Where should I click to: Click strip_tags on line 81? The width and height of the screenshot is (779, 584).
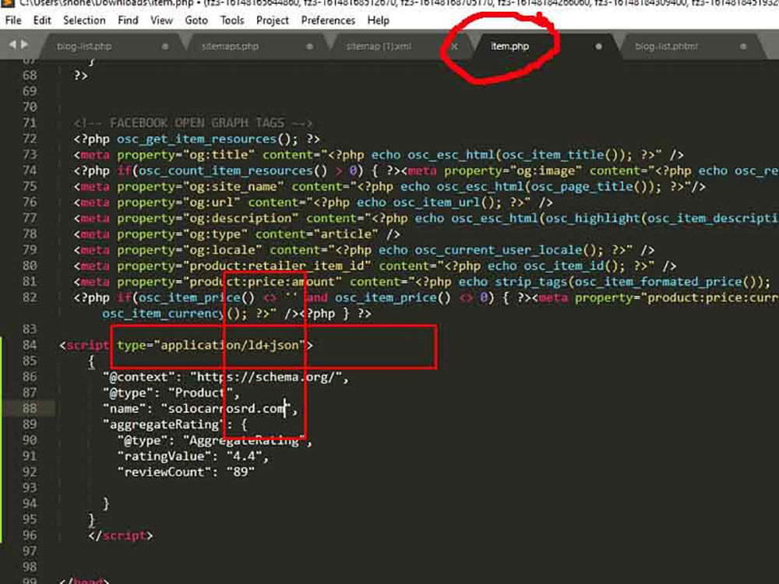[x=530, y=282]
